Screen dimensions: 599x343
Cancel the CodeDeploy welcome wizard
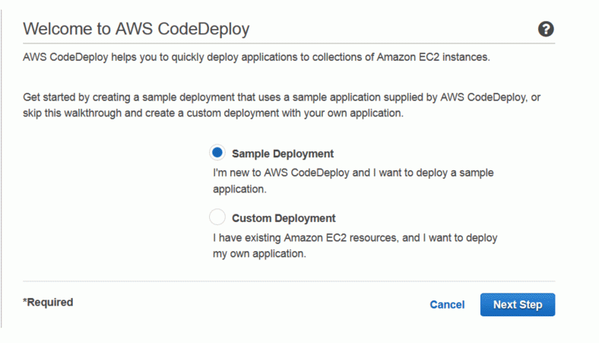pyautogui.click(x=447, y=305)
